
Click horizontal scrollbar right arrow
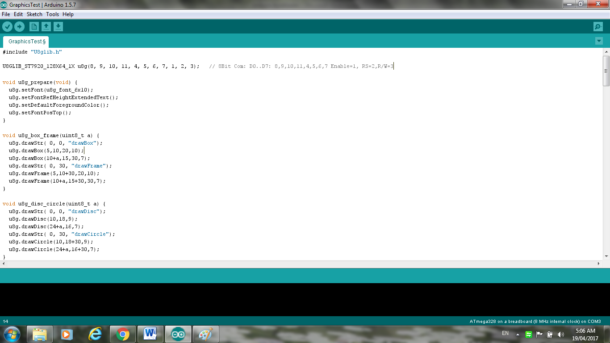[x=599, y=264]
